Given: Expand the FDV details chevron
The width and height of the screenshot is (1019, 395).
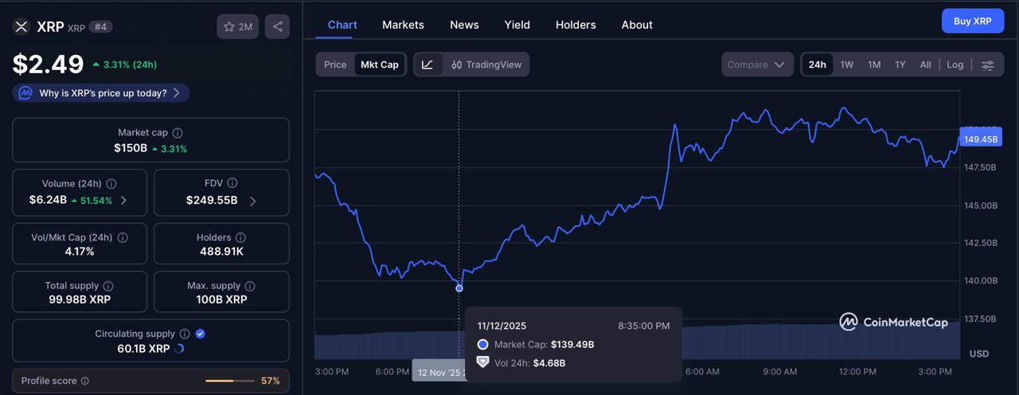Looking at the screenshot, I should 253,201.
